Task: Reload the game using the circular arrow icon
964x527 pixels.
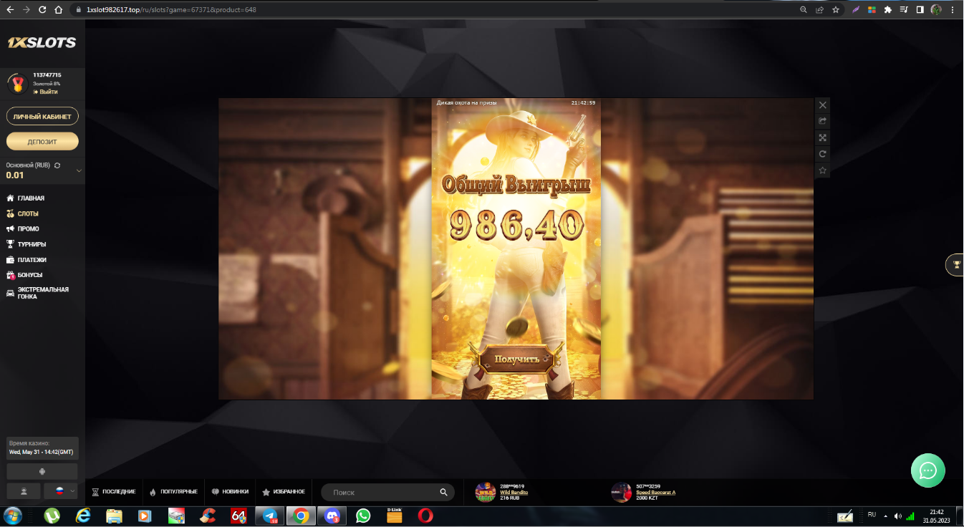Action: coord(823,154)
